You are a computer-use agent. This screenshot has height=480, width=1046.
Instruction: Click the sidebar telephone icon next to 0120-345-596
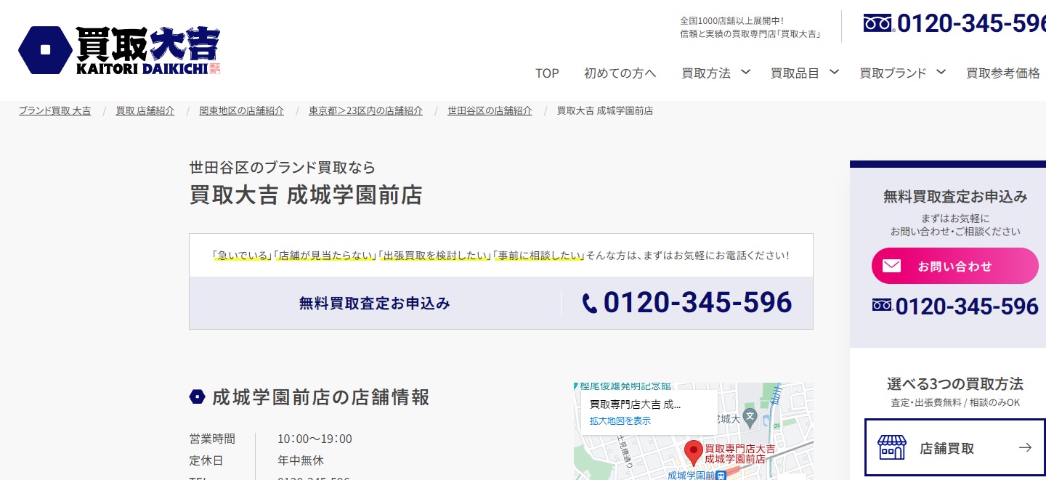point(882,305)
